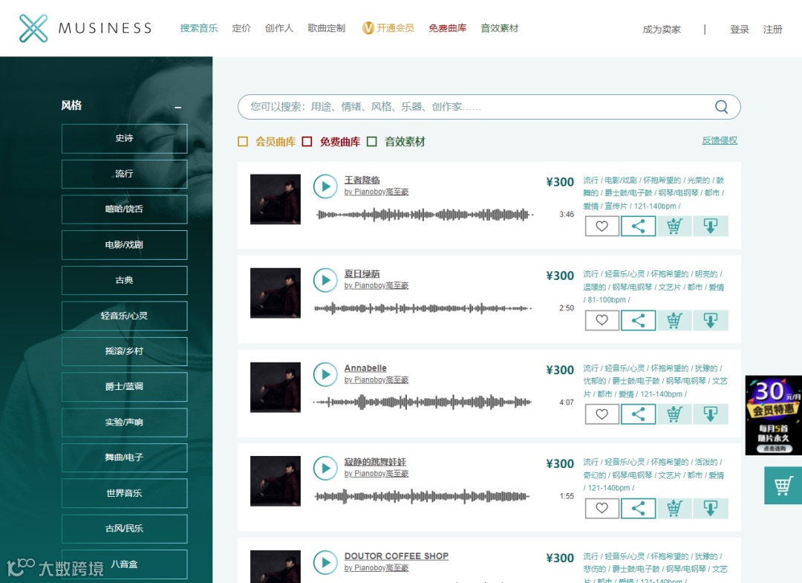Open the 创作人 nav item

point(279,28)
